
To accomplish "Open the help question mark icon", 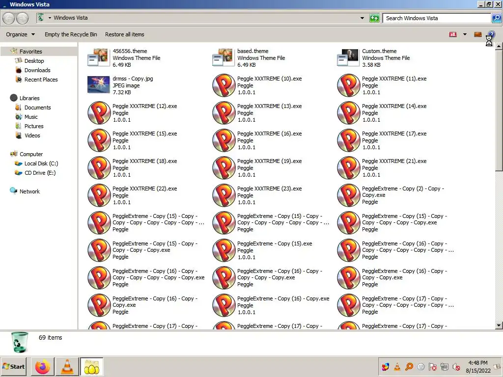I will tap(491, 34).
